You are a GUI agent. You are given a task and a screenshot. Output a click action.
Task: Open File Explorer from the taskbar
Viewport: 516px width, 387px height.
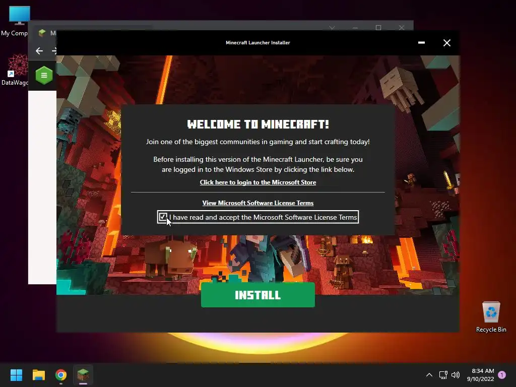pyautogui.click(x=38, y=375)
